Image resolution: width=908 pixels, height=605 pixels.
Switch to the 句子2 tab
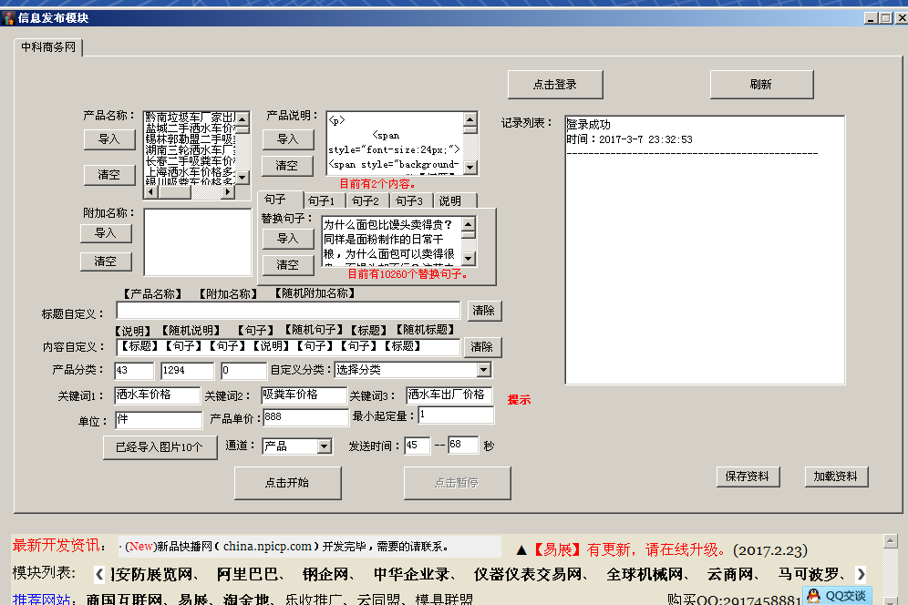pyautogui.click(x=365, y=200)
